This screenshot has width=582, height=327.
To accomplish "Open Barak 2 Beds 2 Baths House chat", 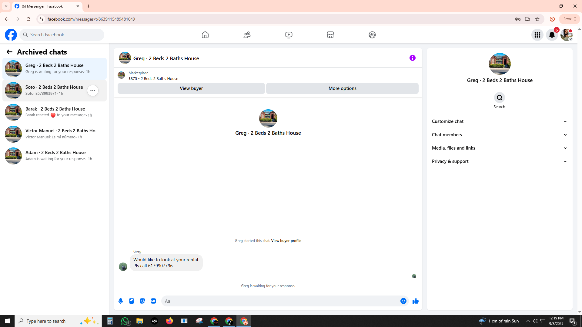I will click(55, 112).
